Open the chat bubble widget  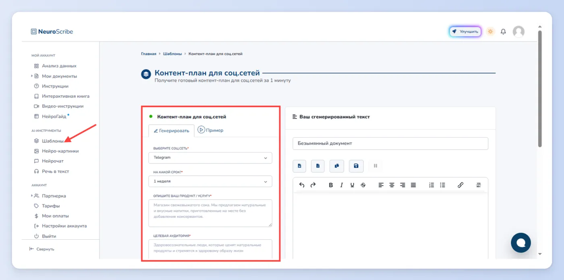521,242
